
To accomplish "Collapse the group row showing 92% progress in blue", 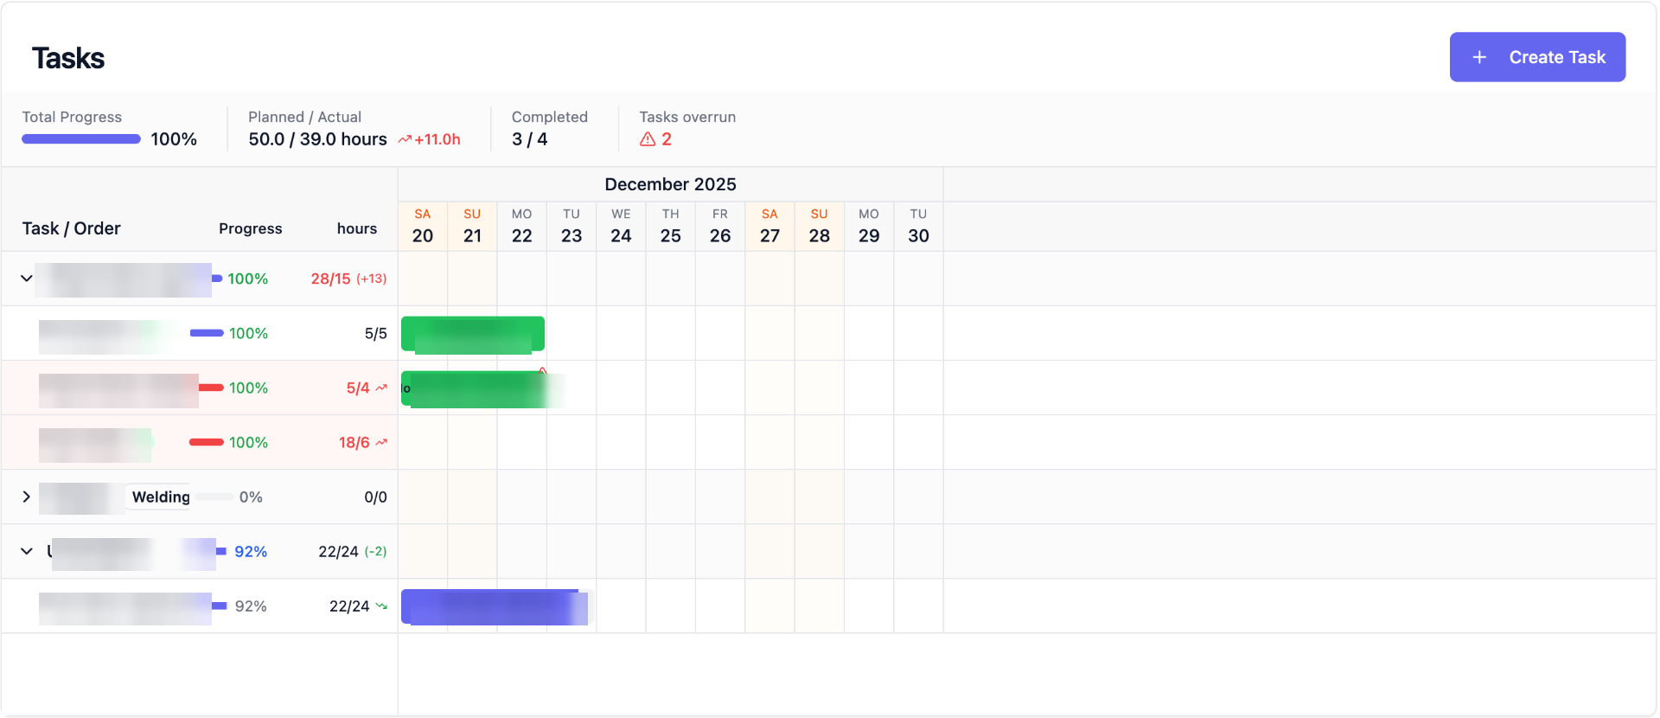I will point(27,551).
